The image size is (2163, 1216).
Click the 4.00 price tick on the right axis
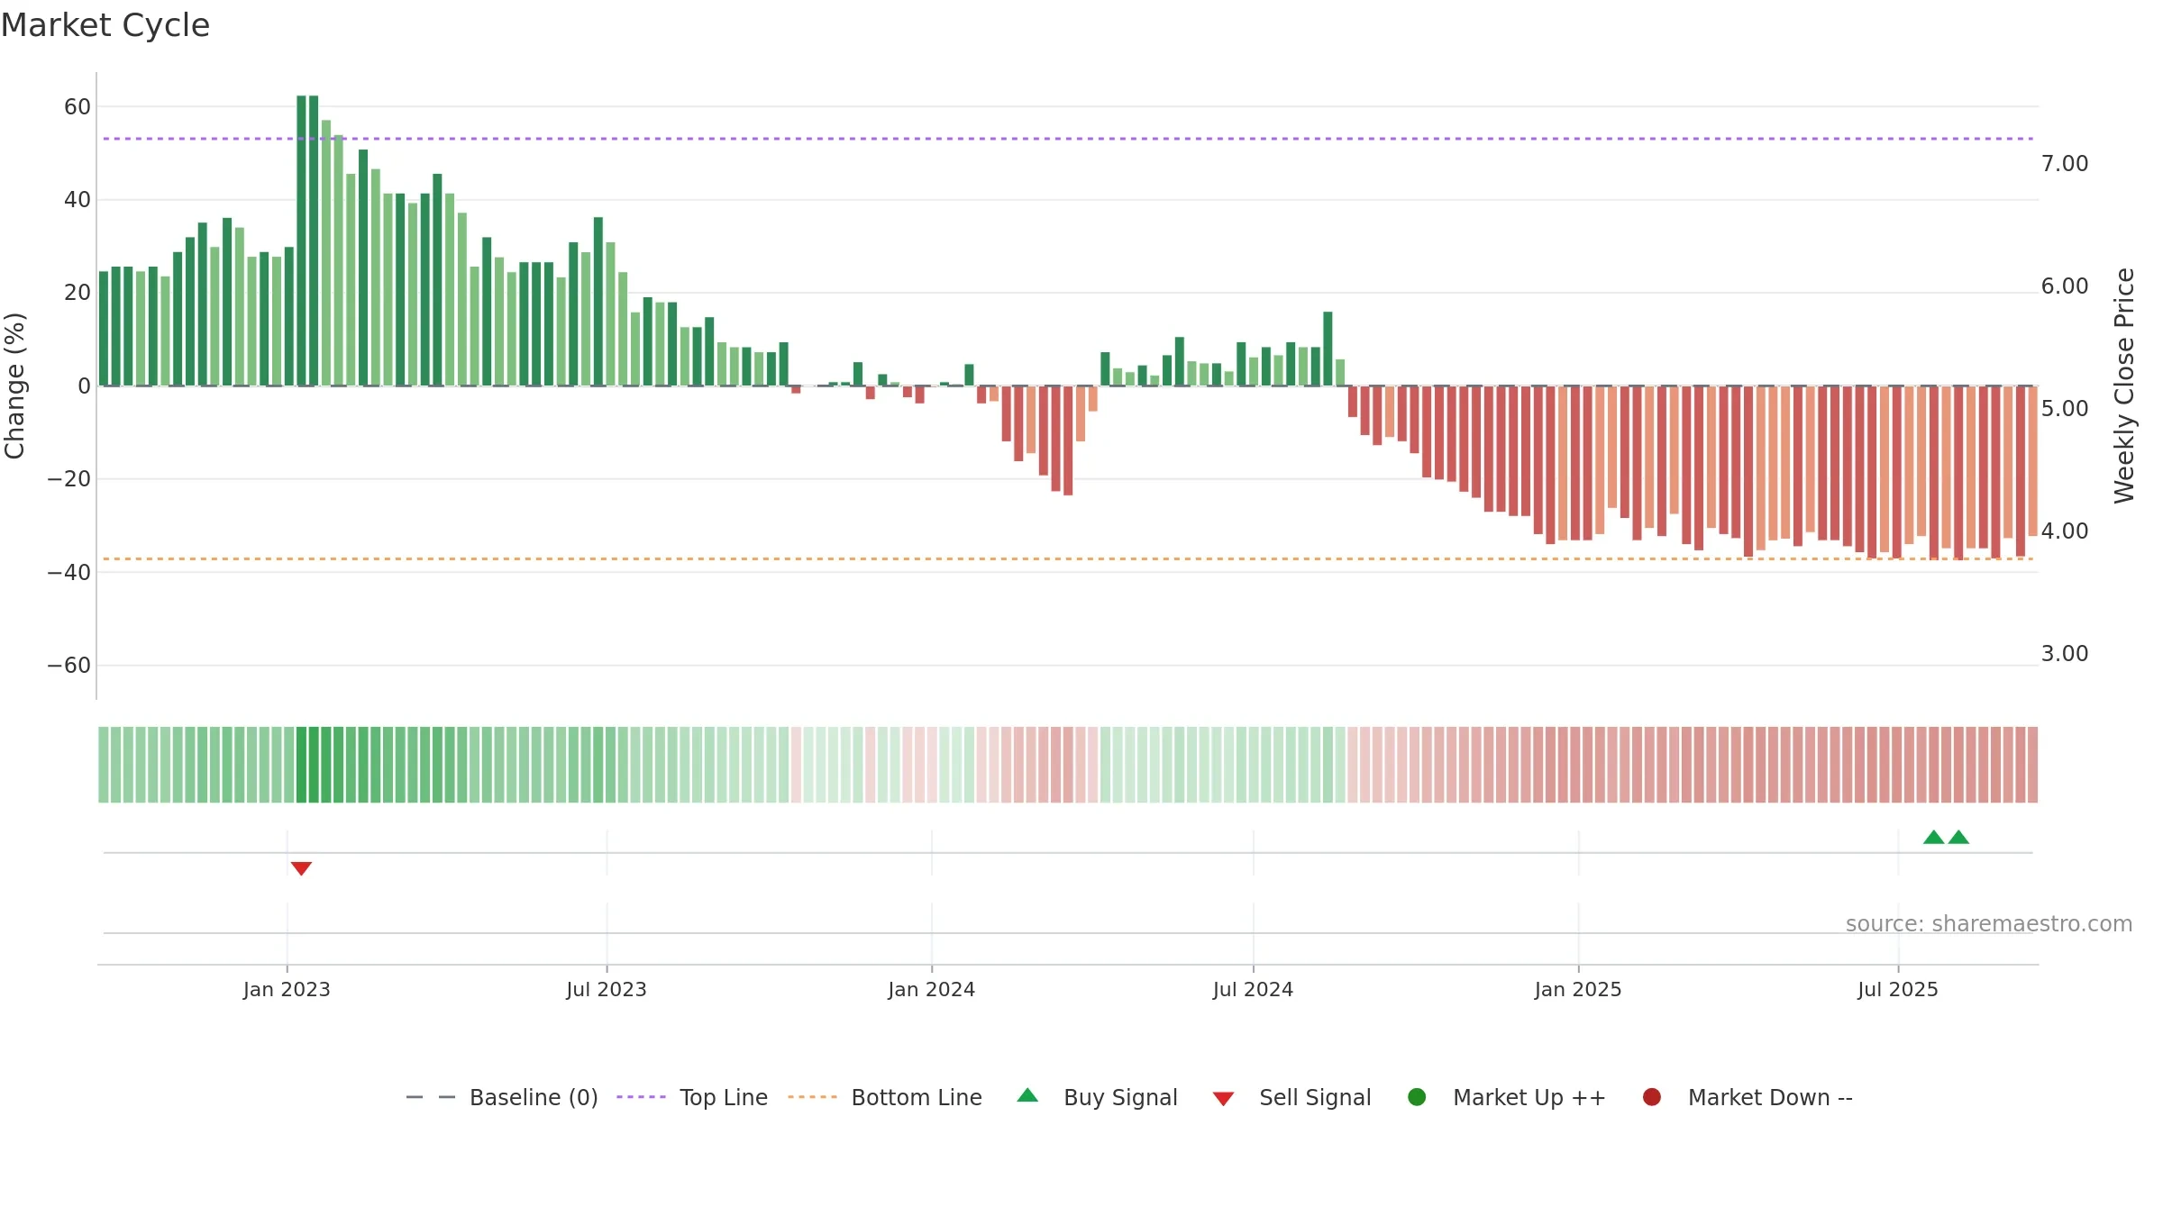click(x=2065, y=531)
